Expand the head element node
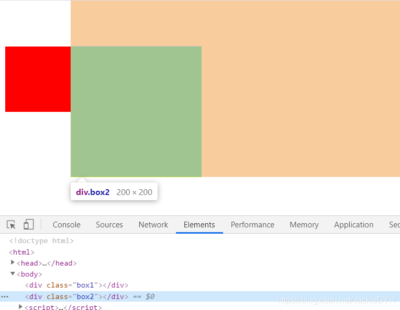This screenshot has height=310, width=400. coord(13,262)
